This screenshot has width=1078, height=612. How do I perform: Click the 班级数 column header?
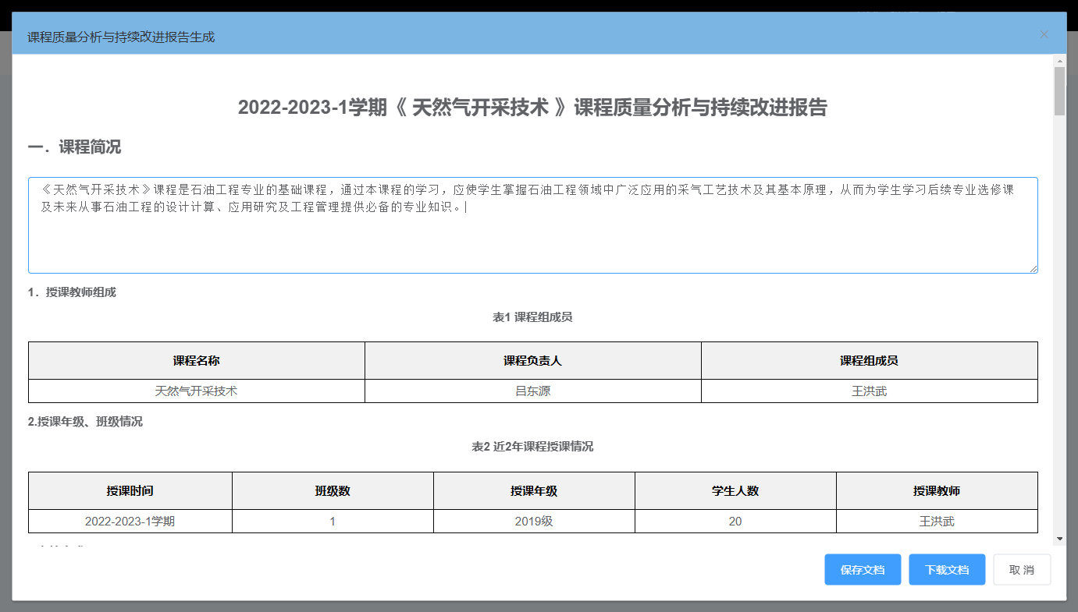click(332, 490)
